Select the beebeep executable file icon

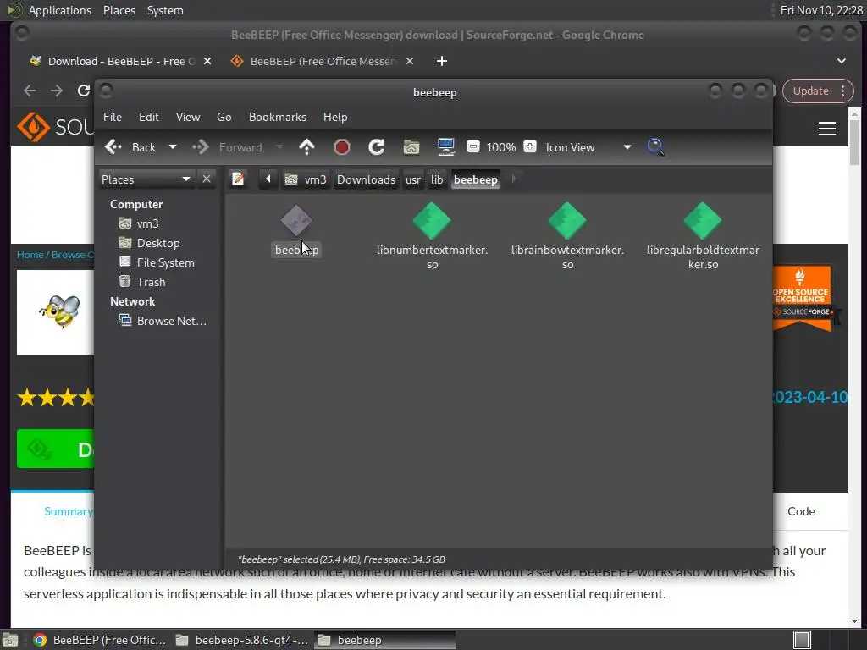tap(296, 221)
